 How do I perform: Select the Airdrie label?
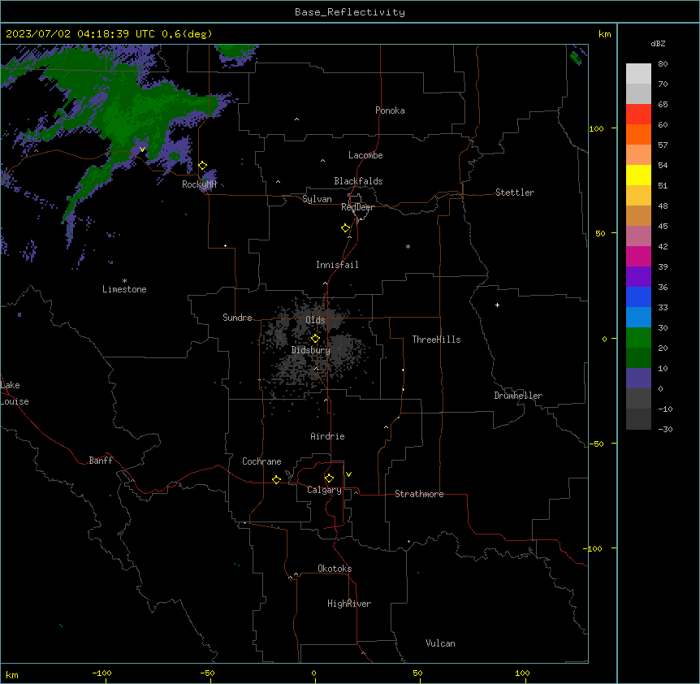pyautogui.click(x=327, y=436)
